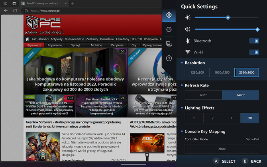Choose lighting effect 1
Image resolution: width=267 pixels, height=167 pixels.
coord(194,118)
